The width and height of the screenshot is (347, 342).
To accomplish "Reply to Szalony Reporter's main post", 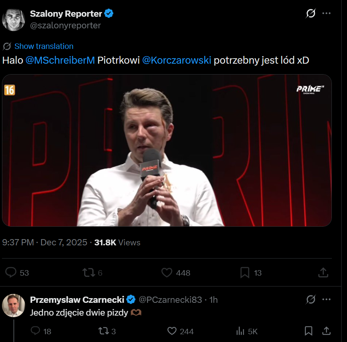I will pyautogui.click(x=11, y=273).
